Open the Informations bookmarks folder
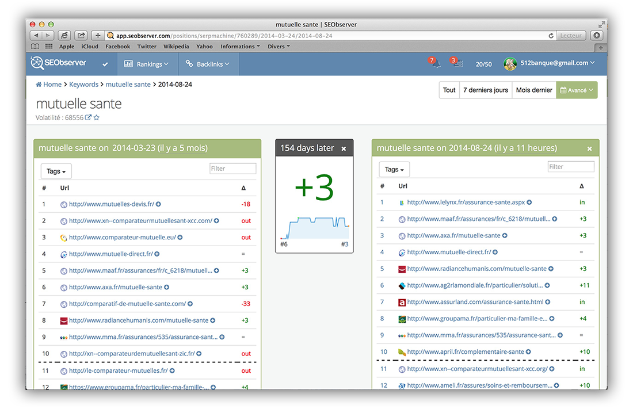633x409 pixels. point(240,47)
